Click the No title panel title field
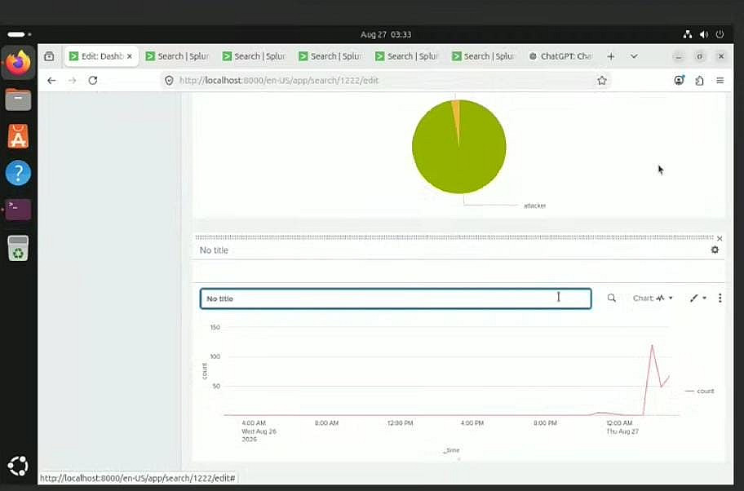 [396, 299]
